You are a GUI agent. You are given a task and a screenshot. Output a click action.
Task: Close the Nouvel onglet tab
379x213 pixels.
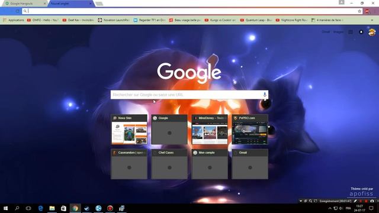(x=91, y=4)
